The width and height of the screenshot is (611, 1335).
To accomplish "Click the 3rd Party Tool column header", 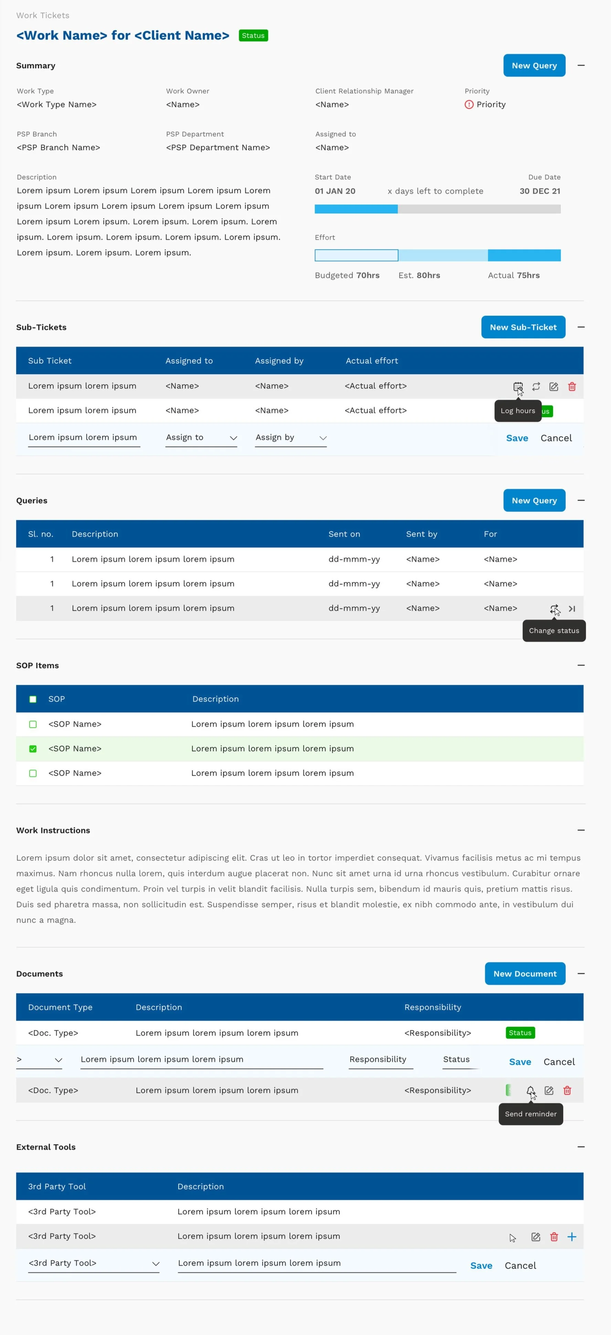I will pyautogui.click(x=57, y=1187).
